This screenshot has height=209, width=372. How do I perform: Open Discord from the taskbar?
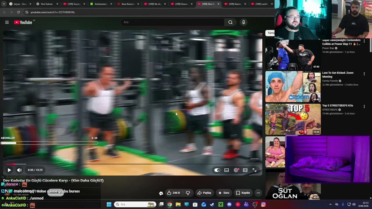tap(229, 204)
